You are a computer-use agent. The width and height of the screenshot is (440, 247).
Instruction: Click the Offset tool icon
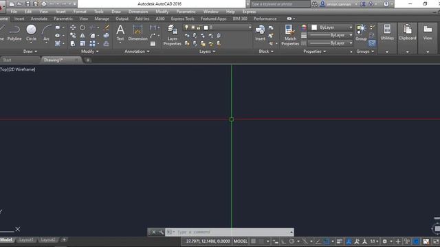[107, 43]
